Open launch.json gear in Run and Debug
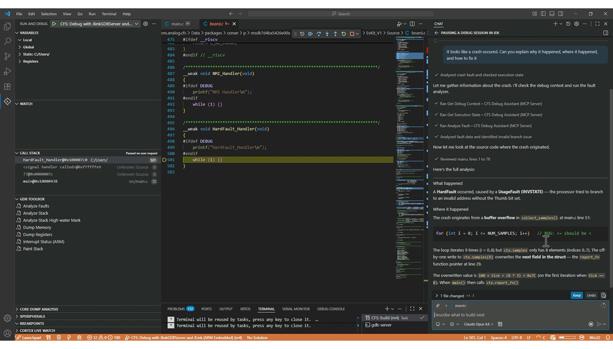 click(x=145, y=24)
